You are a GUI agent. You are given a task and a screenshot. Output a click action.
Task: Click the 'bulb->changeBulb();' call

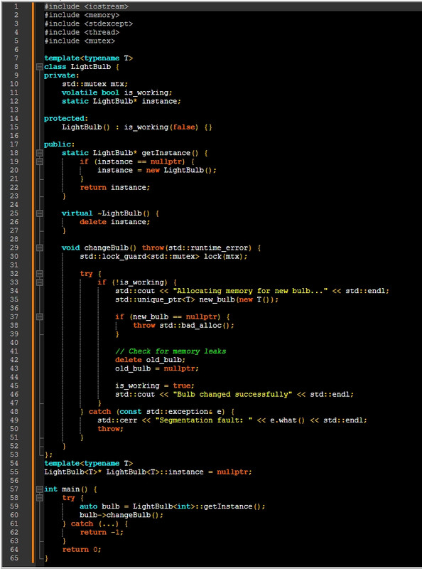point(121,515)
